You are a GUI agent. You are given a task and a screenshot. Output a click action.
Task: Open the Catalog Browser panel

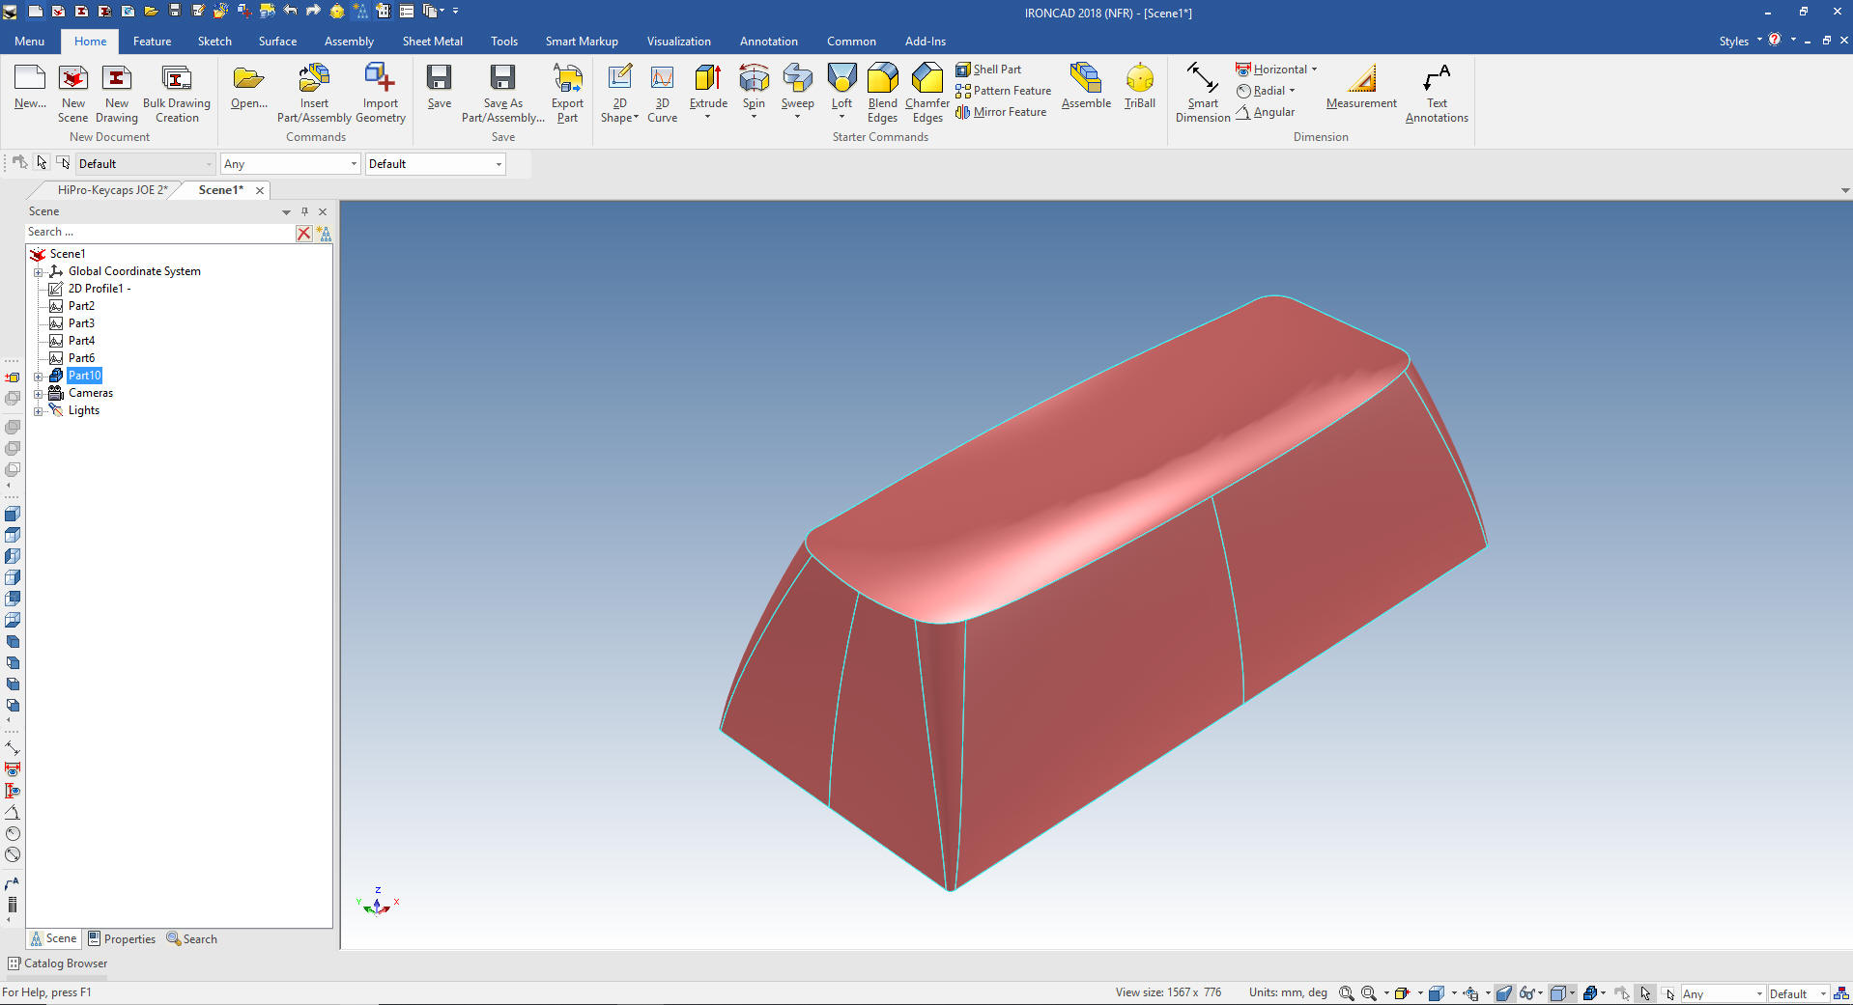58,963
